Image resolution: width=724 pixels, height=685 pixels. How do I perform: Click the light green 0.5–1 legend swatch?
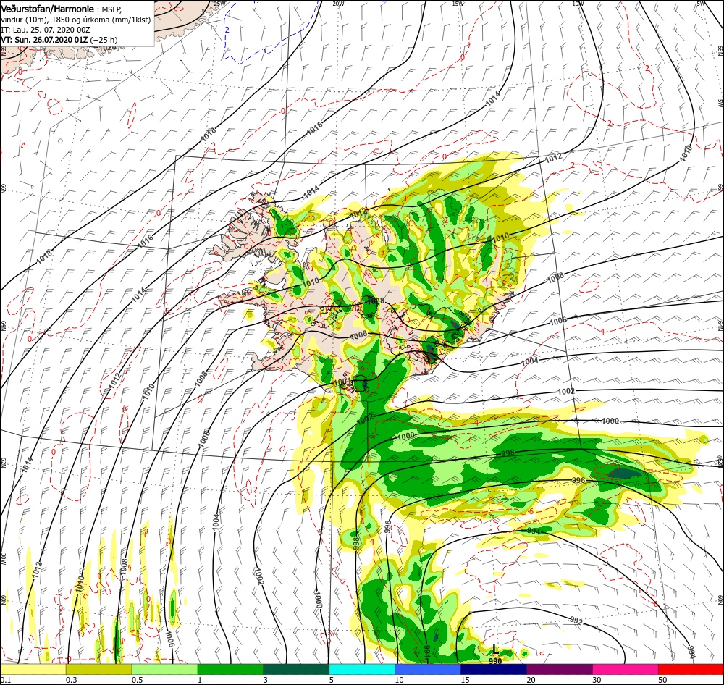pyautogui.click(x=165, y=669)
